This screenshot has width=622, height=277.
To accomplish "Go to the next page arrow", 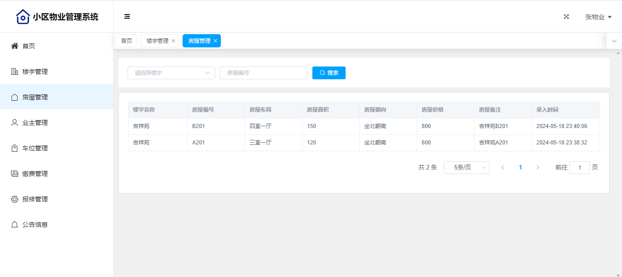I will (x=538, y=168).
